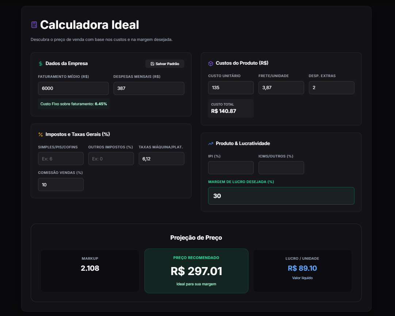Click the Desp. Extras field showing 2
Screen dimensions: 395x316
point(331,87)
